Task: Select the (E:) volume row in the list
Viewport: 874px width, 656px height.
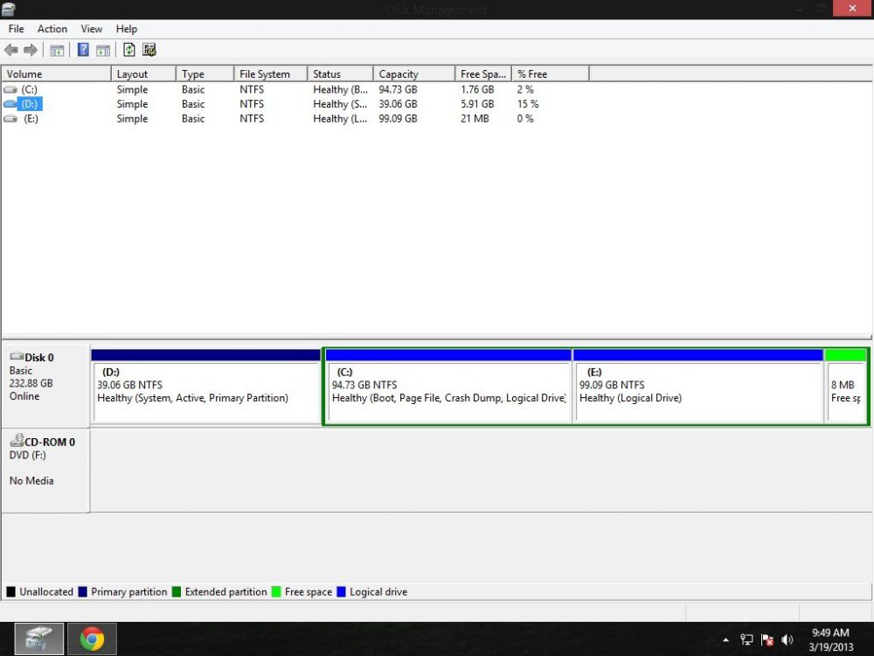Action: point(31,118)
